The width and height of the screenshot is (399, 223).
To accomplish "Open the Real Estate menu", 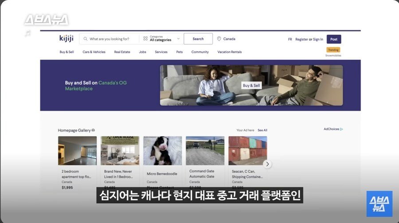I will (x=122, y=52).
